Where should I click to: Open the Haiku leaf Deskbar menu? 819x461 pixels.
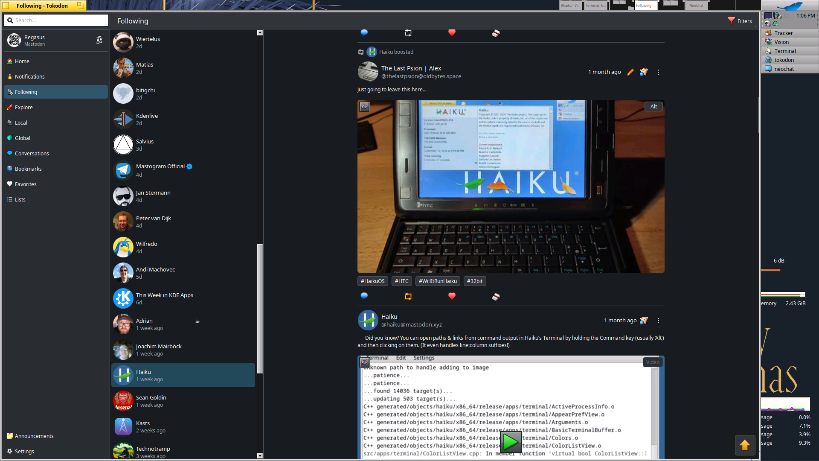tap(790, 6)
